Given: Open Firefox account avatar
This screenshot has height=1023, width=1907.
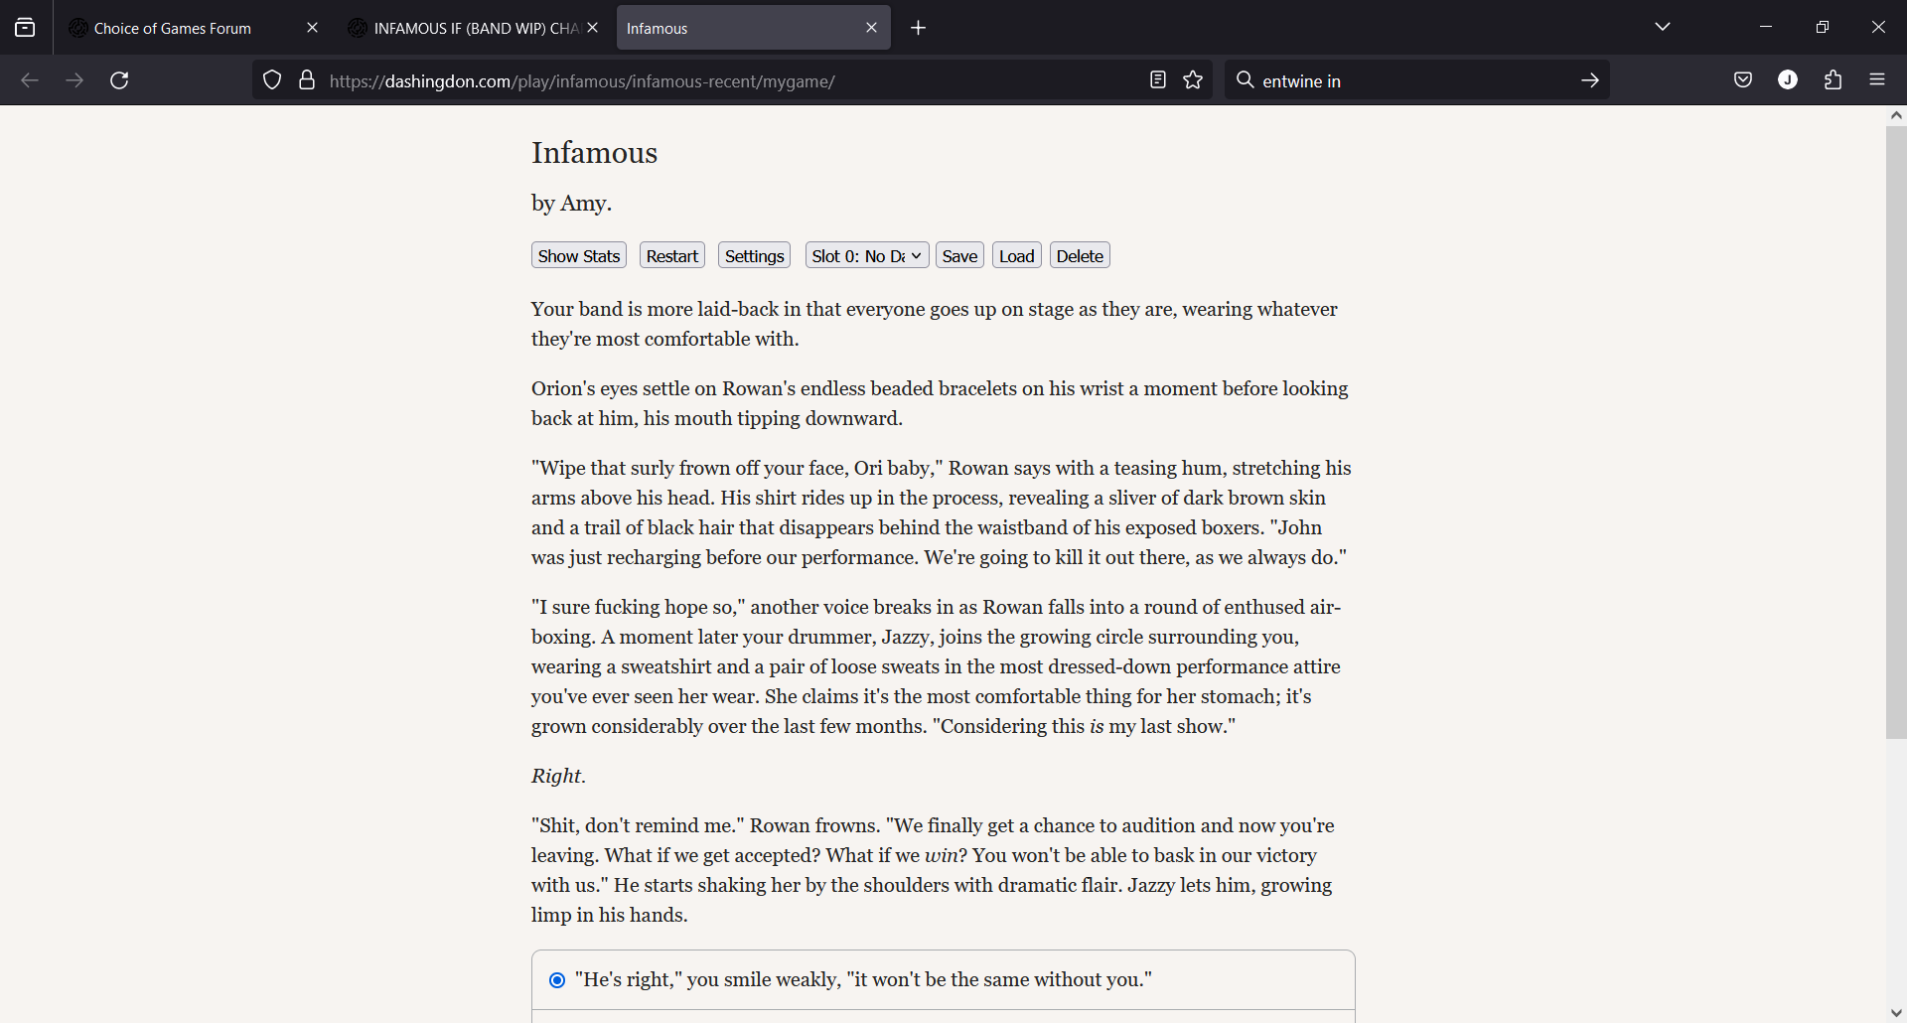Looking at the screenshot, I should pyautogui.click(x=1788, y=80).
